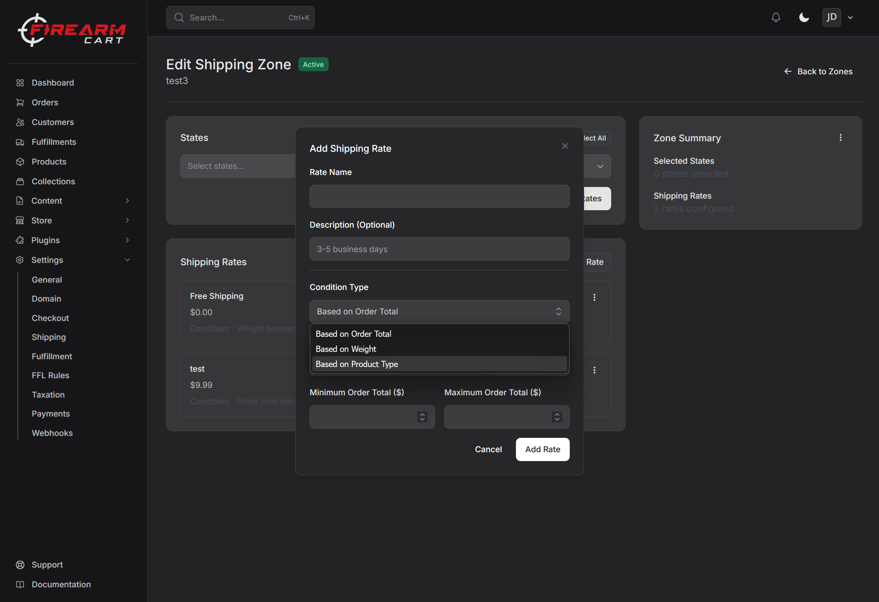Click the FirearmCart logo
Viewport: 879px width, 602px height.
(72, 30)
